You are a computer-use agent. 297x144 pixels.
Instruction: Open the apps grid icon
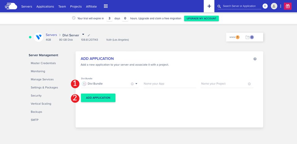(106, 6)
